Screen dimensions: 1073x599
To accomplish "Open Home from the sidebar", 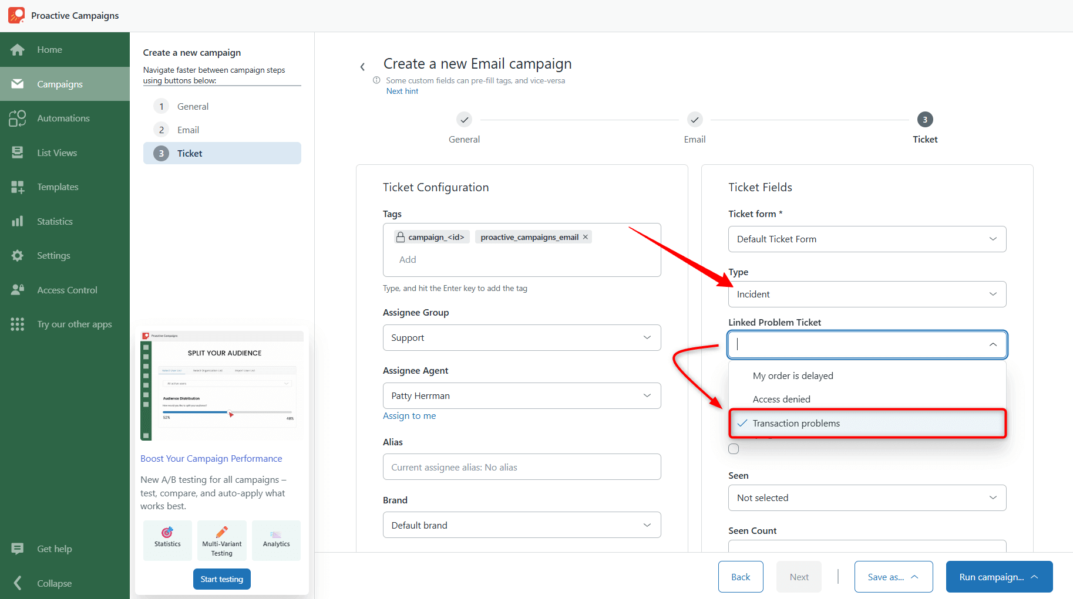I will click(49, 49).
